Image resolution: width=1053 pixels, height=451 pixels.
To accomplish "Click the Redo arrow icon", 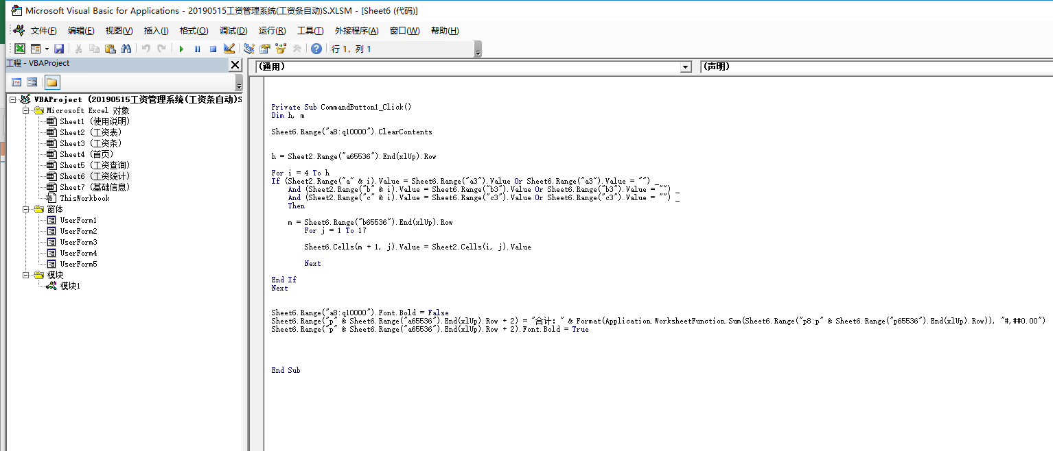I will point(161,49).
